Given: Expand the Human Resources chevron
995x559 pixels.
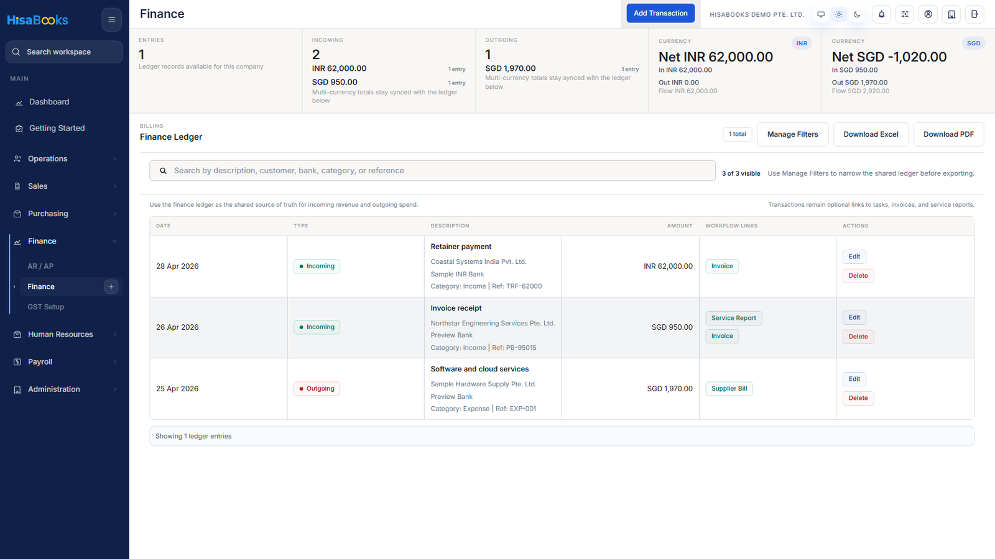Looking at the screenshot, I should 115,334.
